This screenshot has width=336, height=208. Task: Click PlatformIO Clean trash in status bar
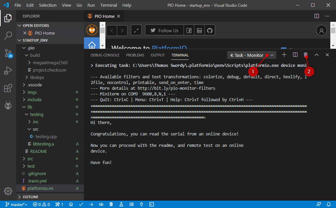(111, 204)
